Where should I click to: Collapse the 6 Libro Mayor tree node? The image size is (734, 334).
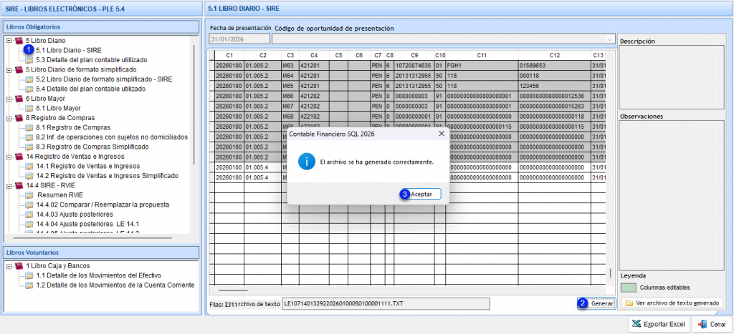(x=9, y=99)
